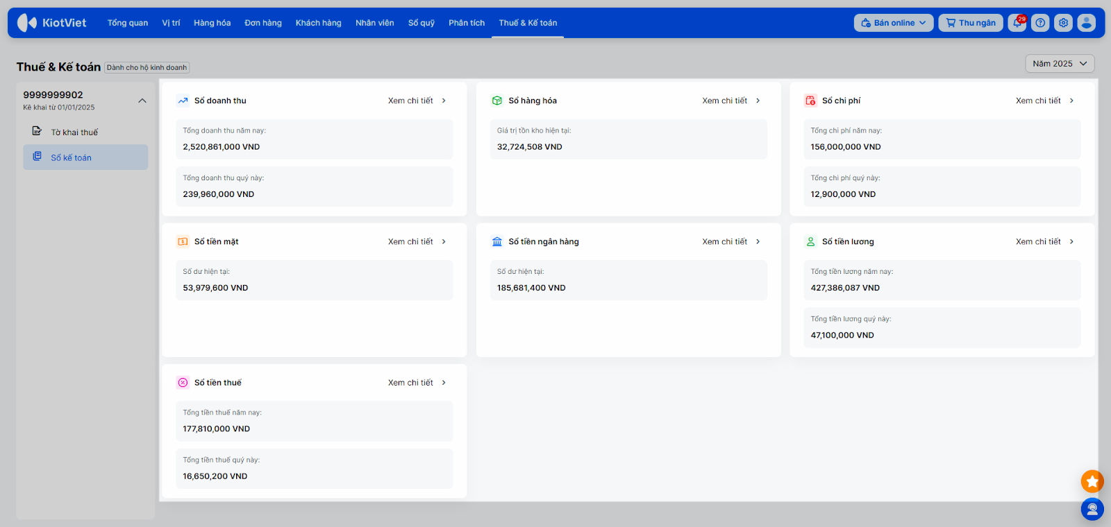Click the Sổ tiền lương person icon
Image resolution: width=1111 pixels, height=527 pixels.
tap(810, 241)
